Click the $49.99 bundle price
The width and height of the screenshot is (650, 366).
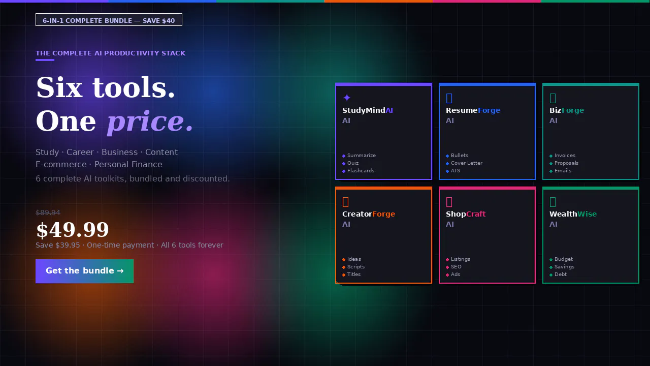coord(72,230)
